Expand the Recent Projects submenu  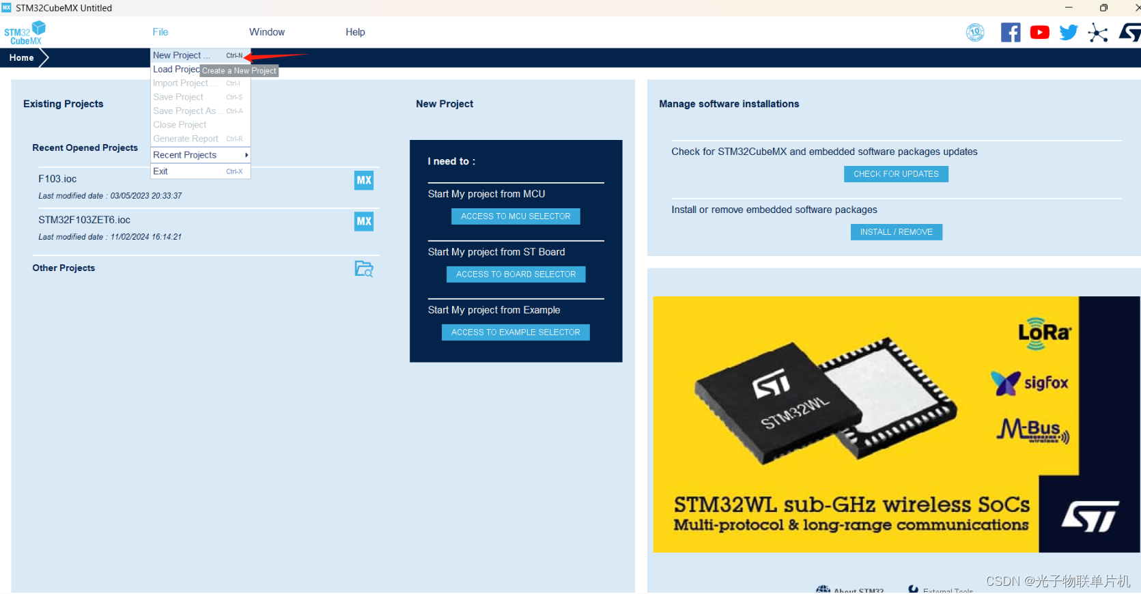(x=200, y=155)
